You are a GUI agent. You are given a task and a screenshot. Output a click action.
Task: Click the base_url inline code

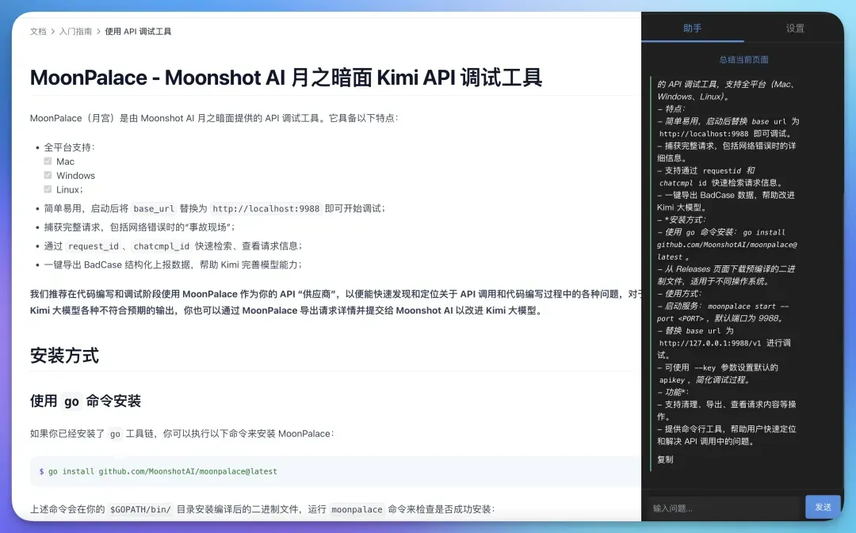pos(153,209)
